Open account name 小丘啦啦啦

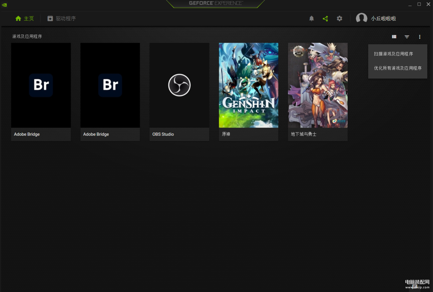pyautogui.click(x=383, y=19)
